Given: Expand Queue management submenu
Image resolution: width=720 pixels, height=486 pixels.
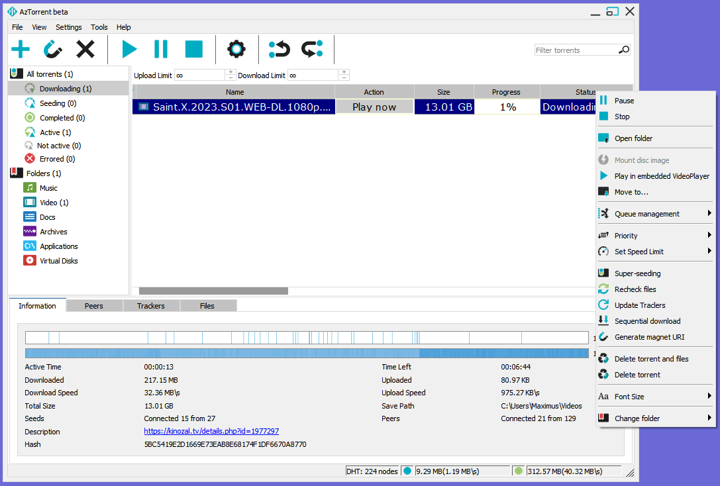Looking at the screenshot, I should pyautogui.click(x=656, y=214).
